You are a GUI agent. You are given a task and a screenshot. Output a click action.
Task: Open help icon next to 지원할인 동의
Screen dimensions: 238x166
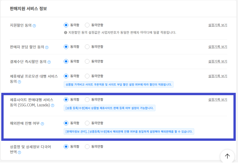[34, 26]
